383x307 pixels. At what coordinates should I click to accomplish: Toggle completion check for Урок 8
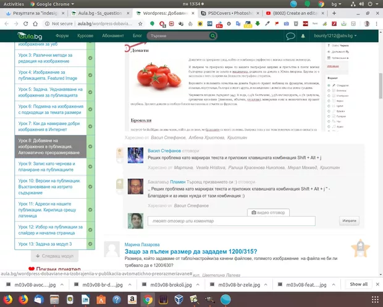tap(90, 147)
